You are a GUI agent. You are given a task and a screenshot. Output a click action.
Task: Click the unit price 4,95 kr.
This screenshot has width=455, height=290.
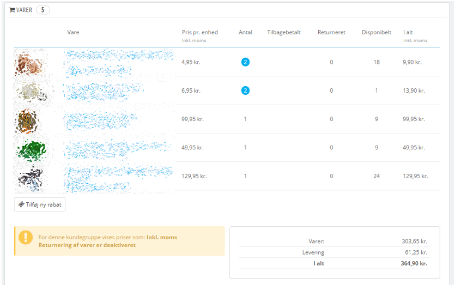(191, 62)
